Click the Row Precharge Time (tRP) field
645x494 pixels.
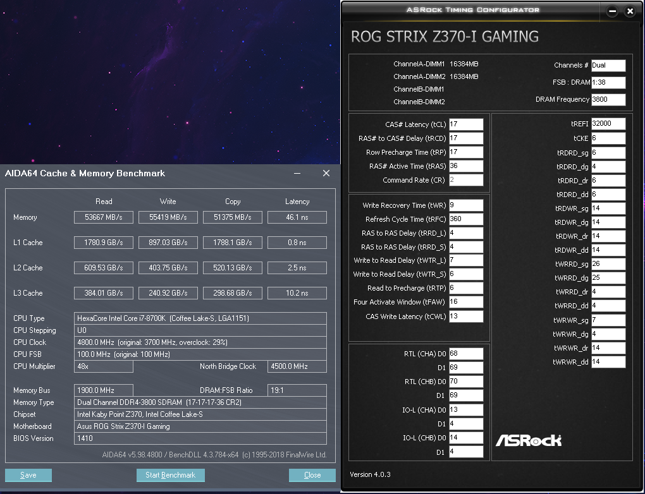(466, 152)
